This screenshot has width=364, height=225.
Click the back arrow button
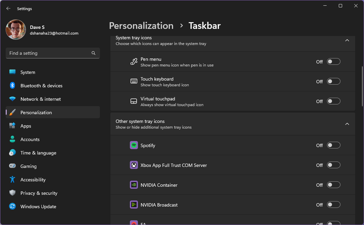coord(8,8)
